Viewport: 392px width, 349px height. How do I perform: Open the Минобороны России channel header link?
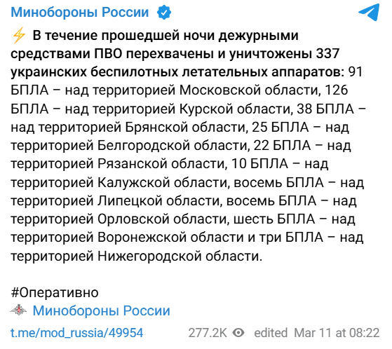point(80,12)
